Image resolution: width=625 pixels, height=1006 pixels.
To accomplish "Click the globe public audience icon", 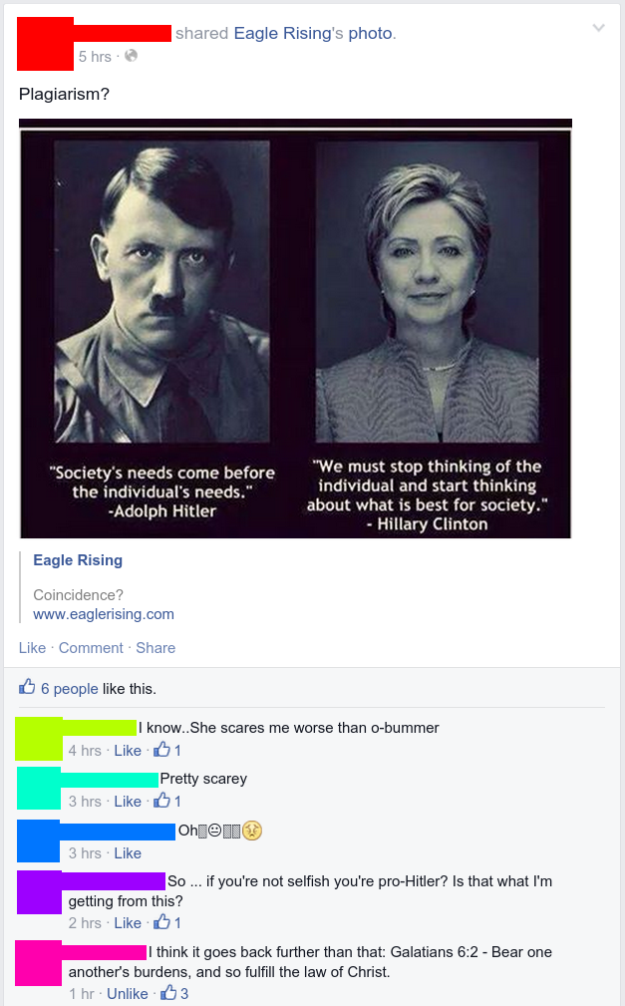I will [x=131, y=56].
